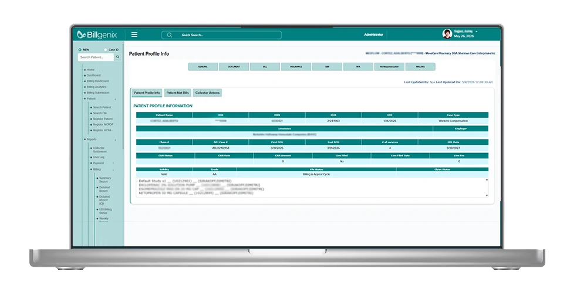567x285 pixels.
Task: Focus the Search Patient input
Action: (x=96, y=57)
